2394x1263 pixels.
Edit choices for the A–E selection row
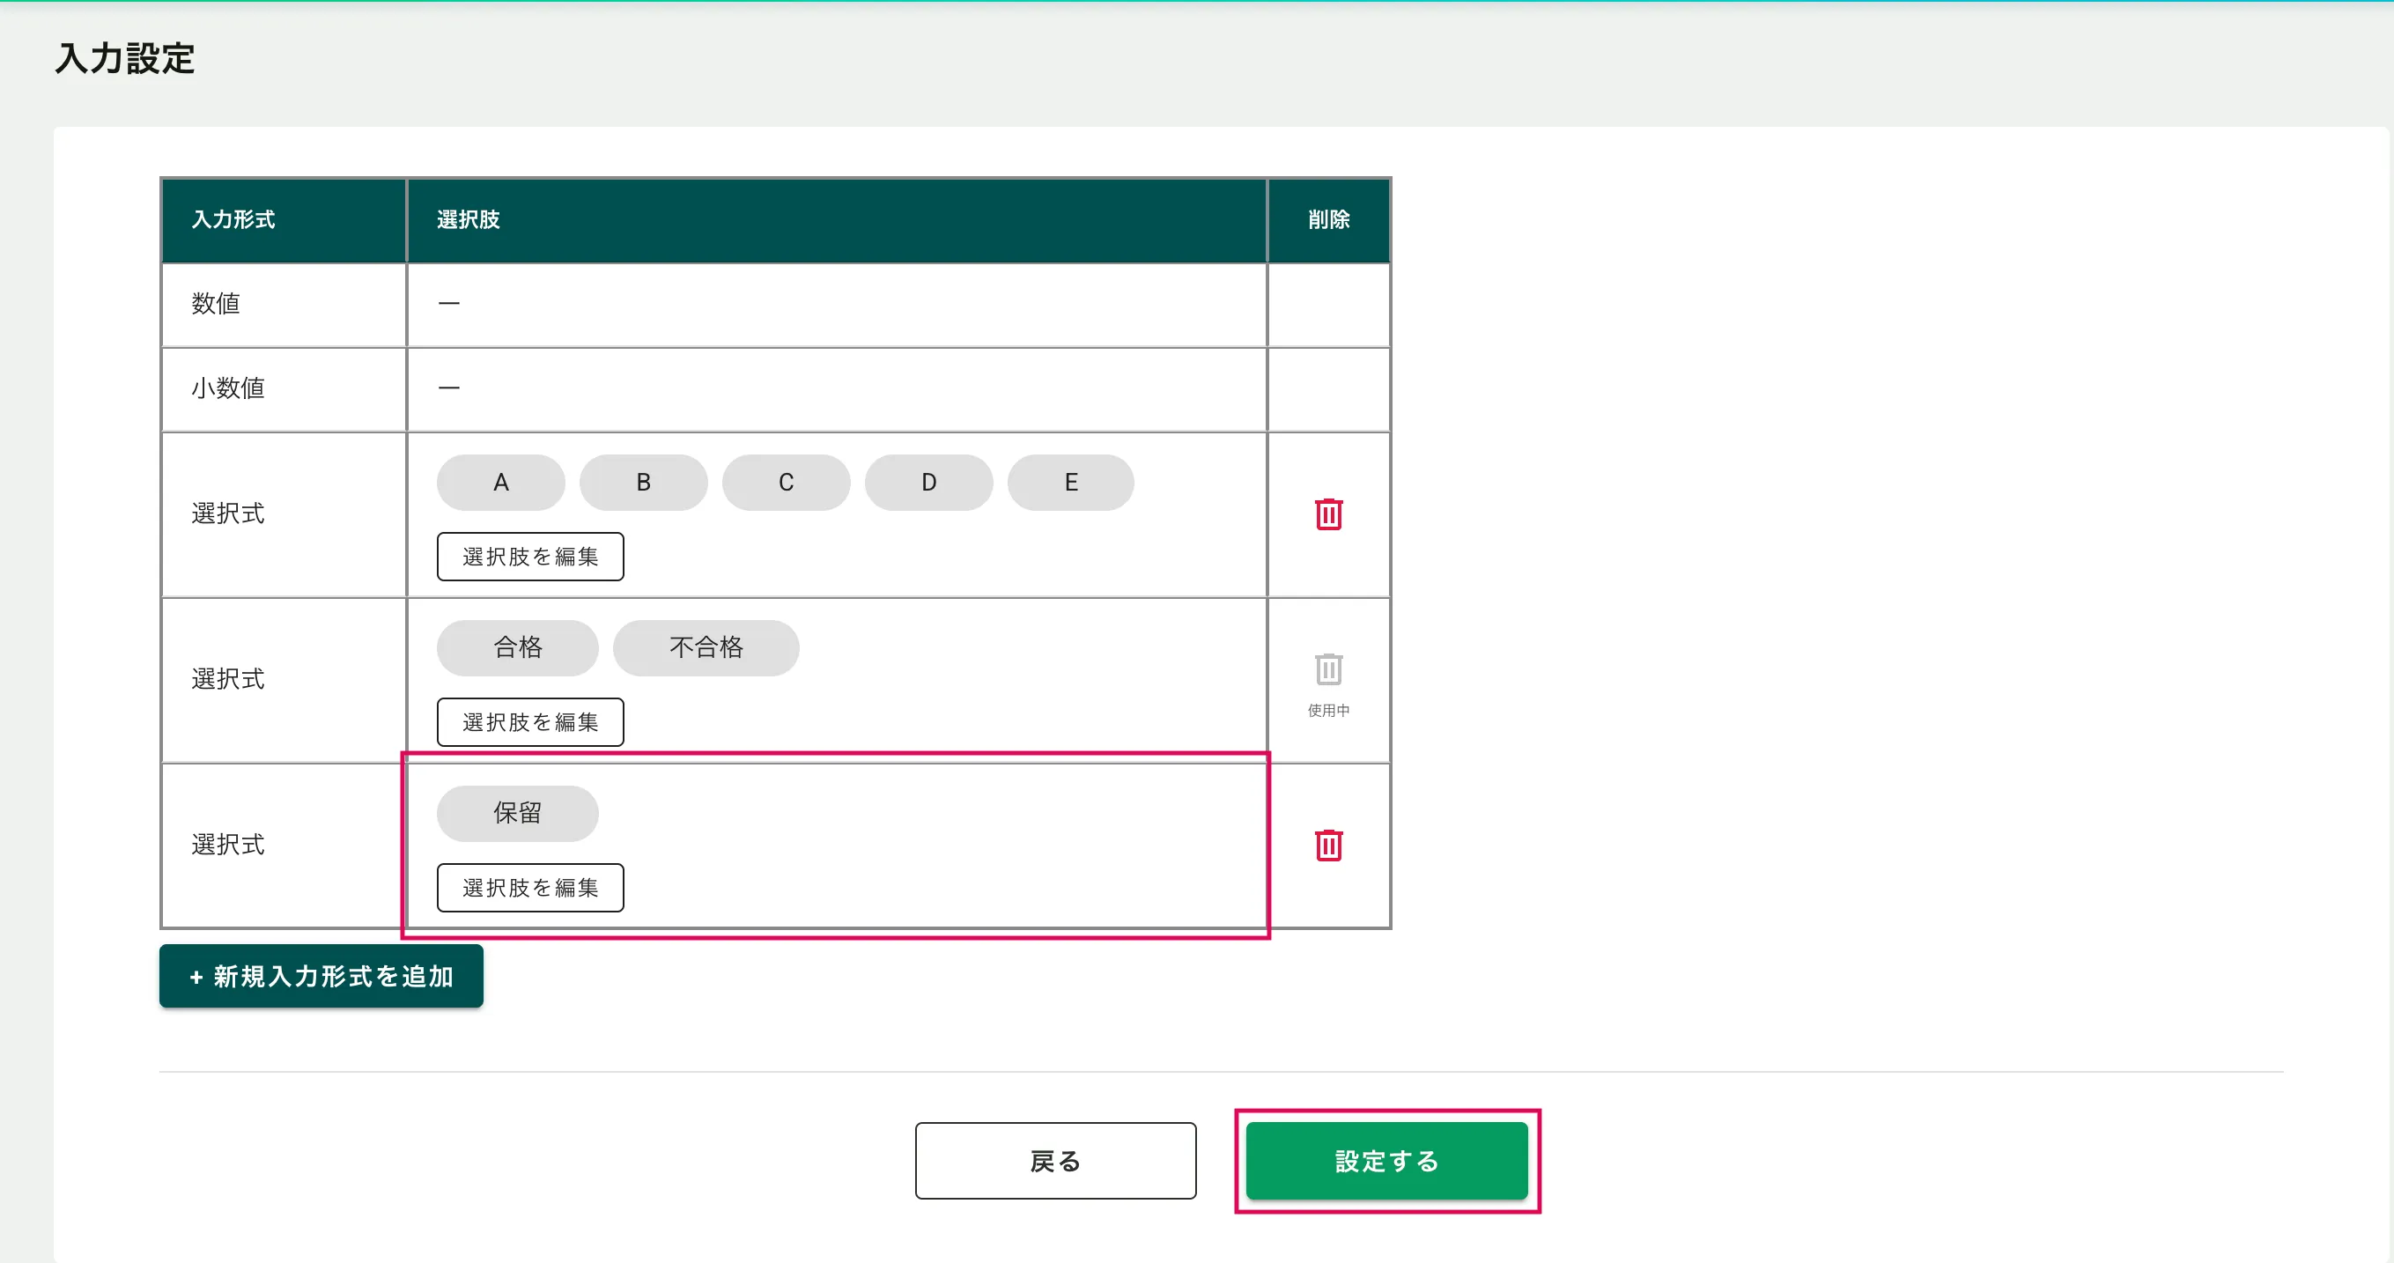point(529,557)
